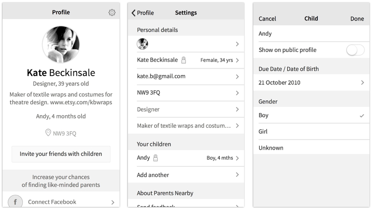Image resolution: width=372 pixels, height=209 pixels.
Task: Open the NW9 3FQ postcode setting
Action: (186, 93)
